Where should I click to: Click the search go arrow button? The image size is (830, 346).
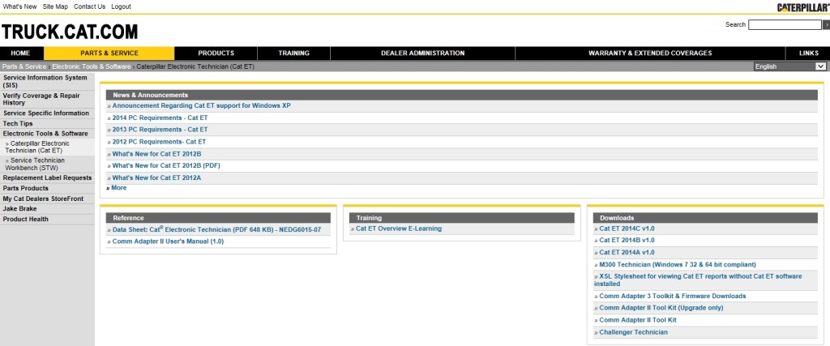point(826,25)
